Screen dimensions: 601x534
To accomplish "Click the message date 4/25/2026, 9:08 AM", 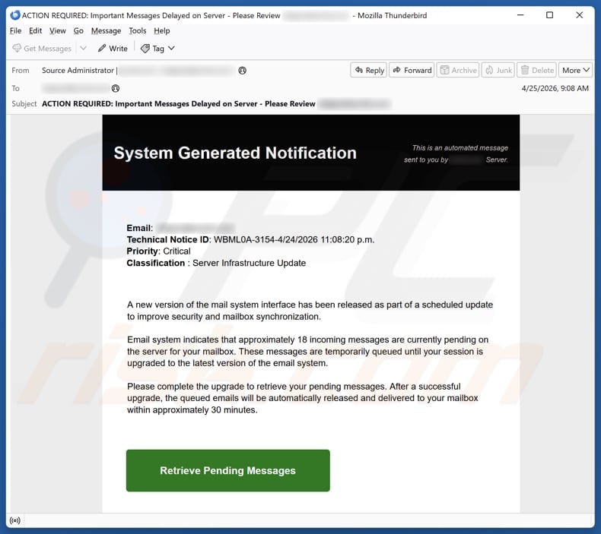I will 555,88.
